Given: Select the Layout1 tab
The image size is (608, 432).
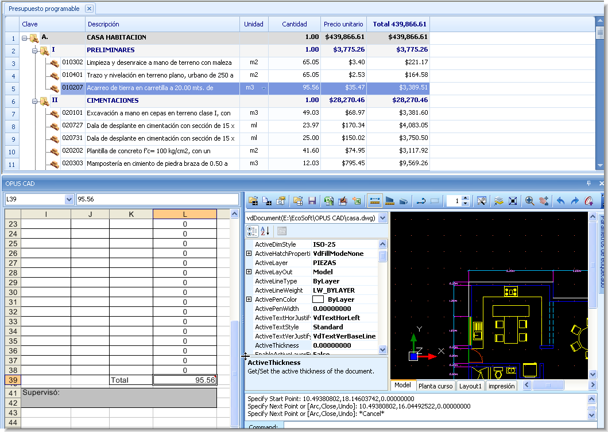Looking at the screenshot, I should 470,386.
